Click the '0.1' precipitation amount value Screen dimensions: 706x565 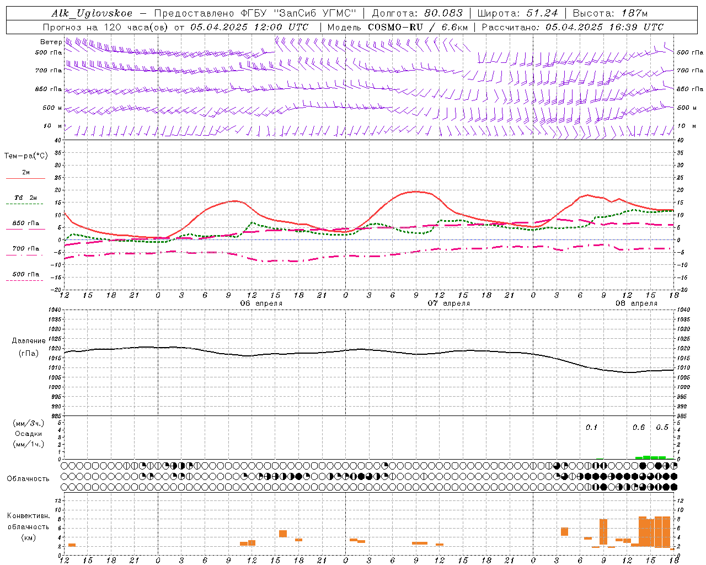pyautogui.click(x=591, y=427)
